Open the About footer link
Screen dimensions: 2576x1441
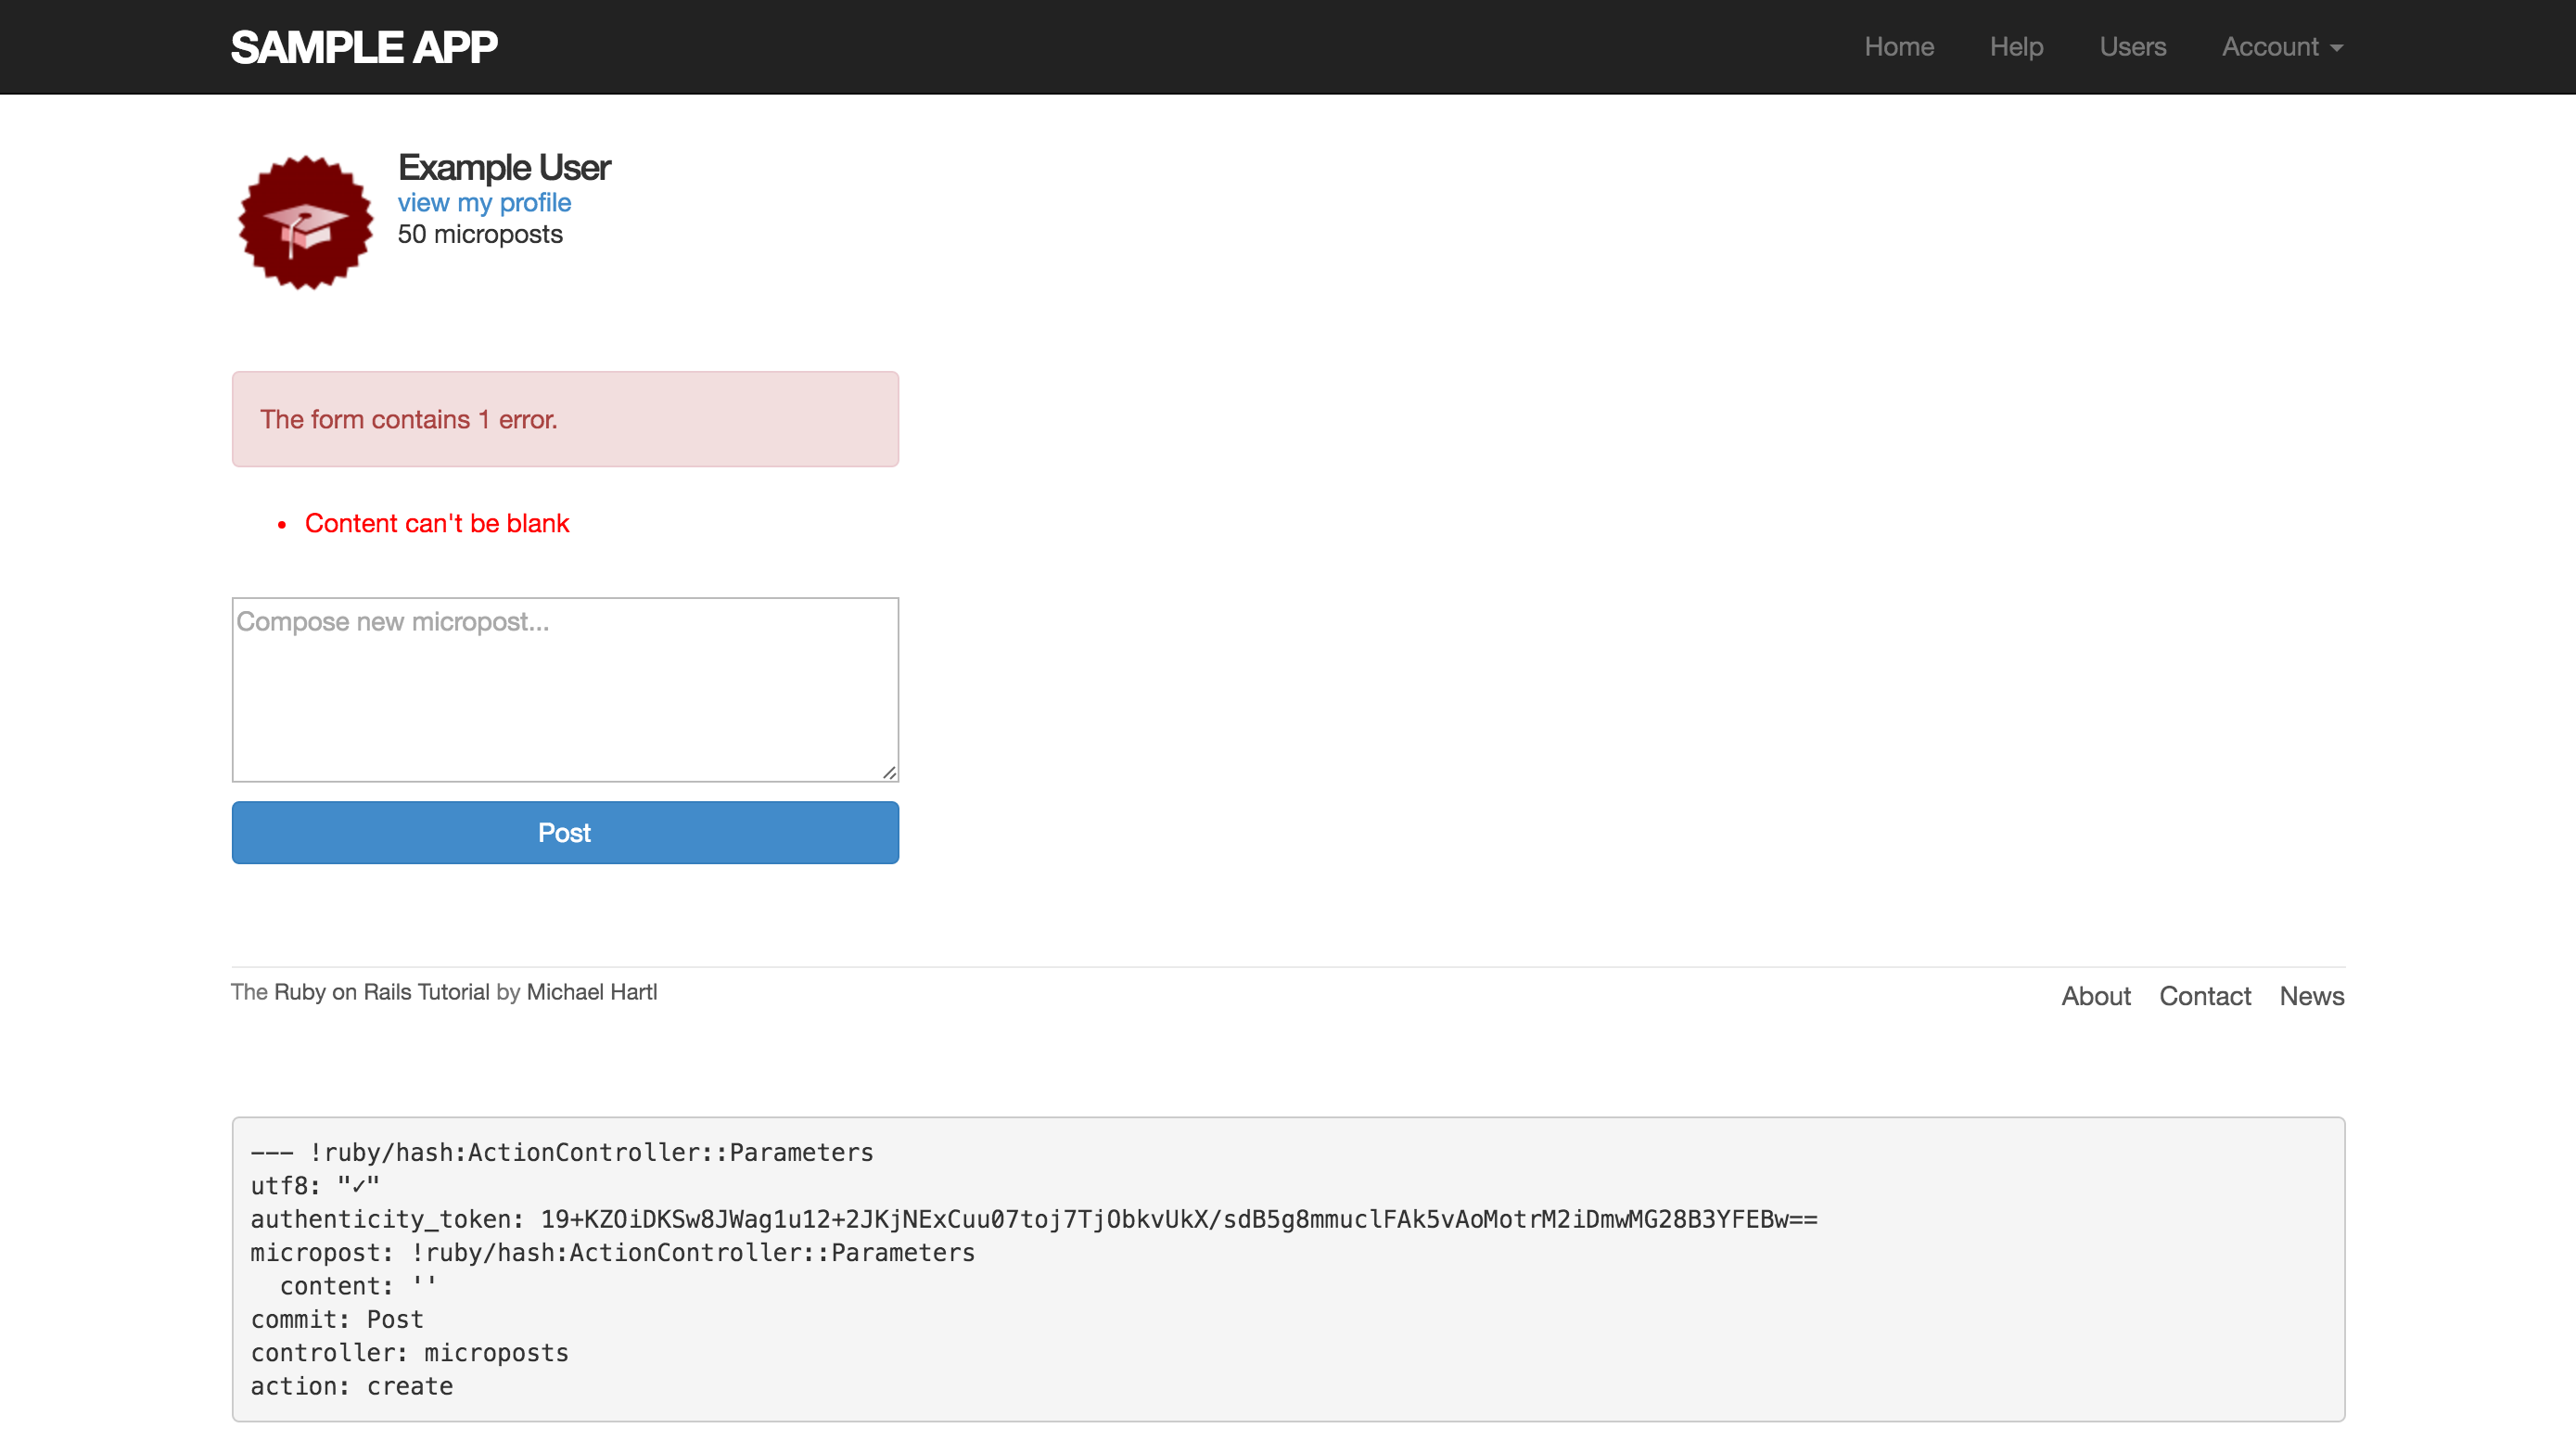[x=2095, y=996]
